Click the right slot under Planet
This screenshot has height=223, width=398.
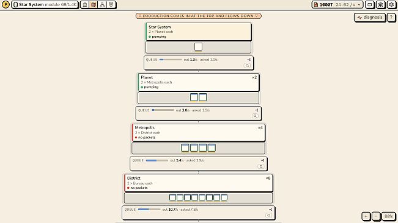tap(203, 97)
